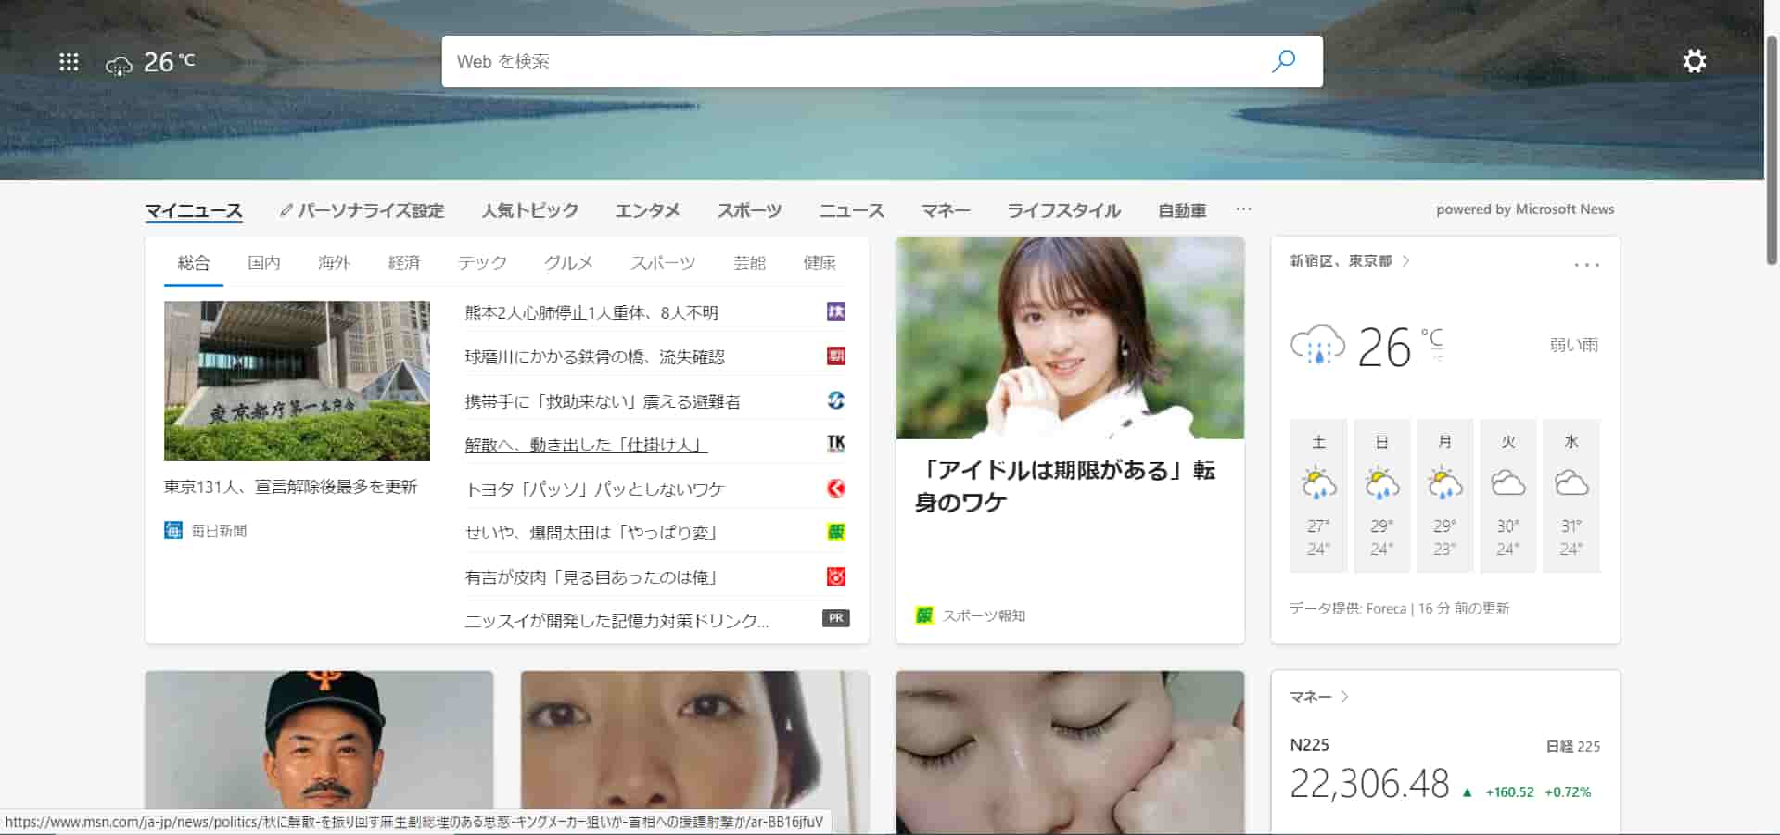1780x835 pixels.
Task: Open headline 東京131人、宣言解除後最多を更新
Action: click(x=291, y=487)
